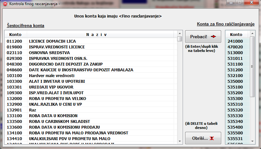
Task: Click the right table scrollbar thumb
Action: point(252,67)
